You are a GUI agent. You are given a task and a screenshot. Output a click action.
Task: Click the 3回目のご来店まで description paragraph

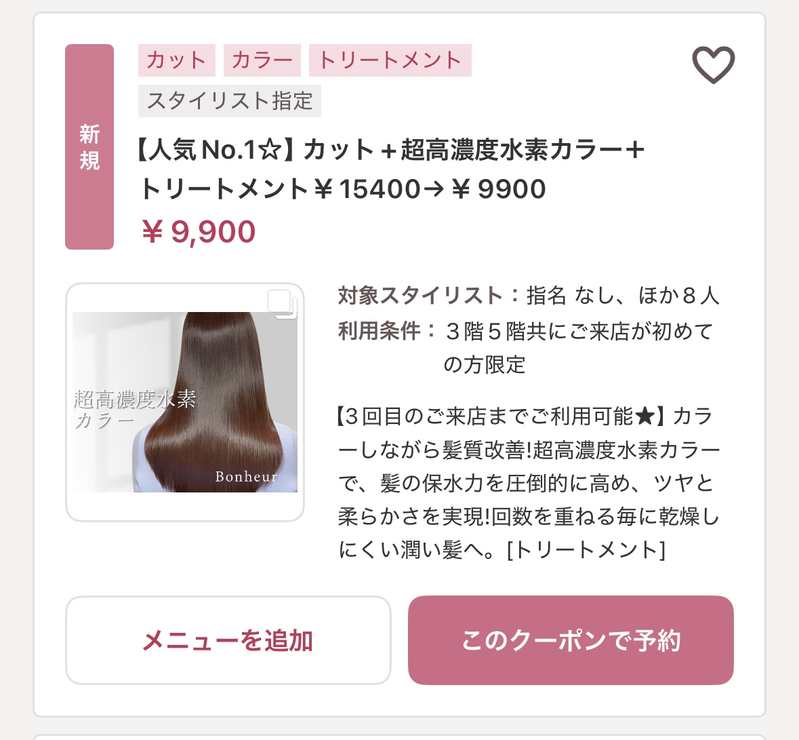click(529, 484)
